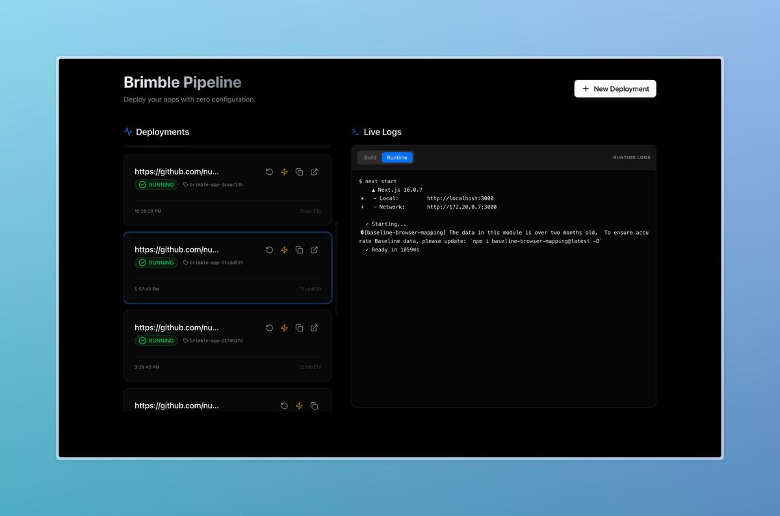Click the Deployments activity pulse icon
This screenshot has height=516, width=780.
coord(128,131)
